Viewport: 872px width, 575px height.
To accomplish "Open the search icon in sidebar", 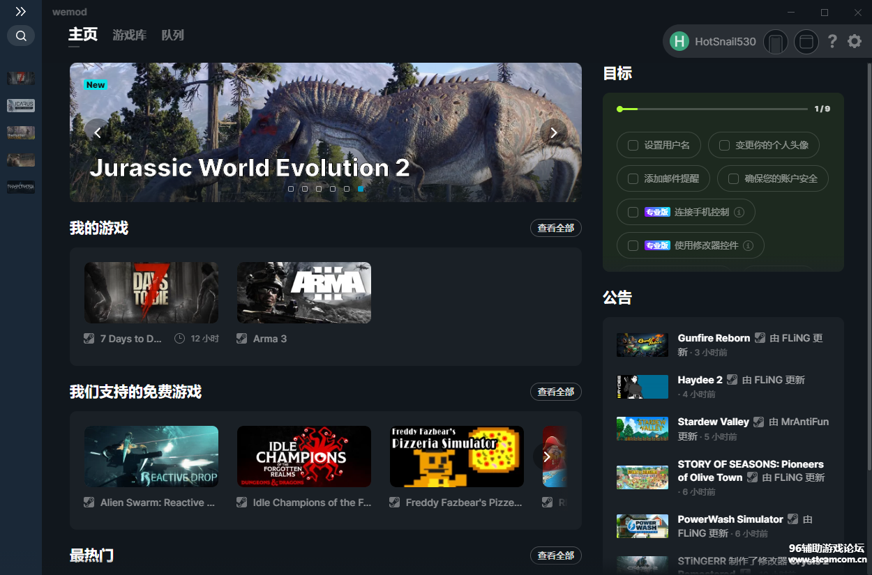I will pyautogui.click(x=21, y=36).
